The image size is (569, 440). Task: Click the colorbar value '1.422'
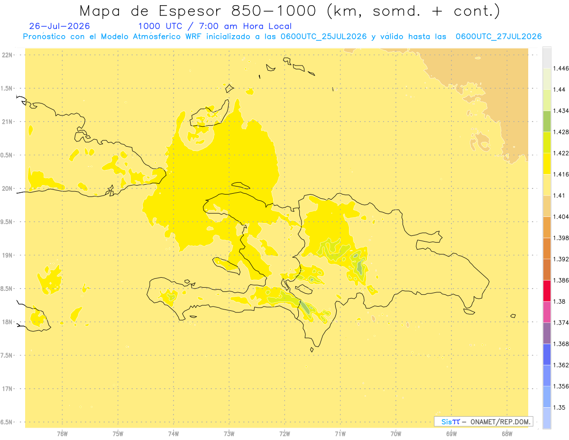[x=561, y=153]
